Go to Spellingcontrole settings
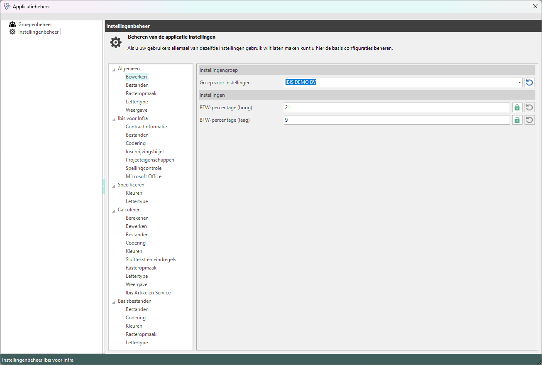The height and width of the screenshot is (365, 542). [x=144, y=168]
